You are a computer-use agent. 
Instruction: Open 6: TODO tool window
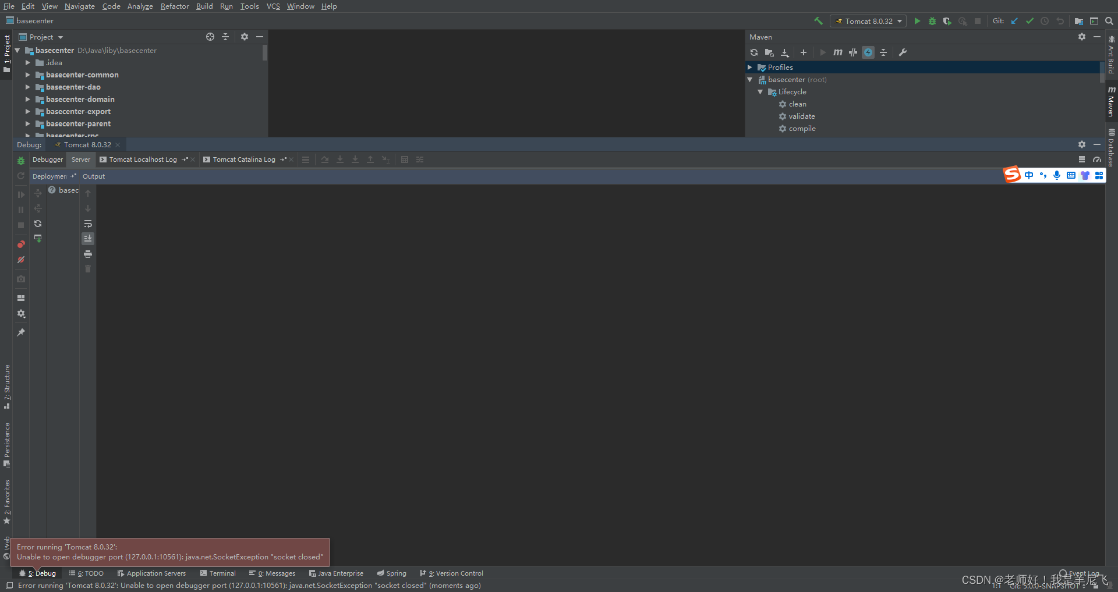pos(86,573)
